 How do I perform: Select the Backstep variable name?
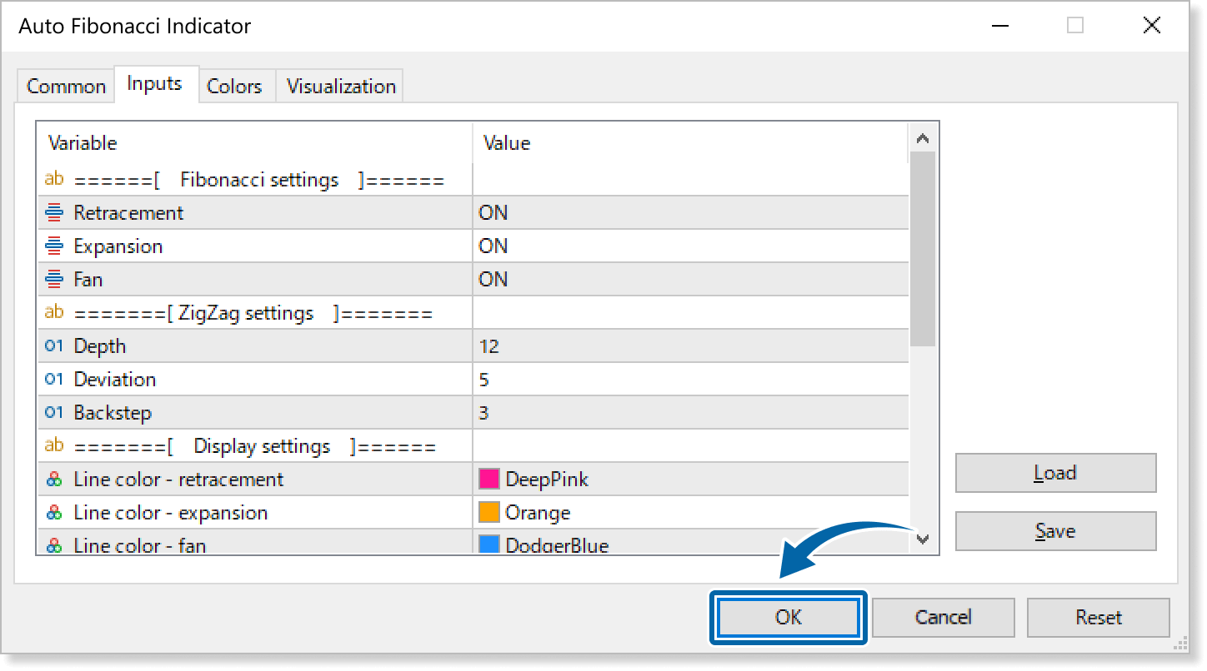113,413
